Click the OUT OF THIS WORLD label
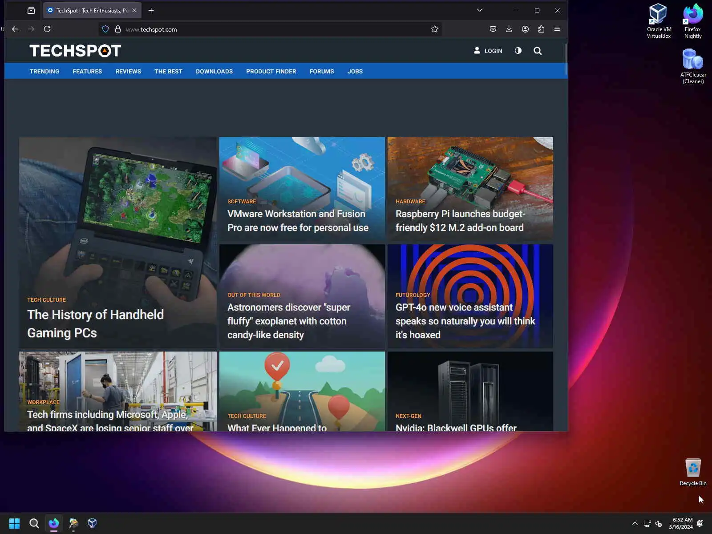Image resolution: width=712 pixels, height=534 pixels. pyautogui.click(x=254, y=295)
